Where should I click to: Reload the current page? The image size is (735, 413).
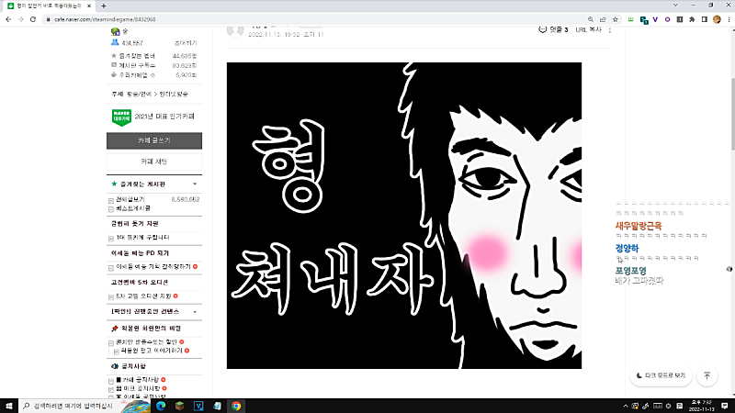[x=33, y=19]
